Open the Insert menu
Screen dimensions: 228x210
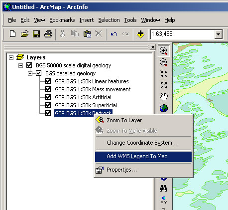(87, 20)
